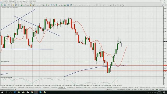
Task: Open the search magnifier in toolbar corner
Action: coord(163,5)
